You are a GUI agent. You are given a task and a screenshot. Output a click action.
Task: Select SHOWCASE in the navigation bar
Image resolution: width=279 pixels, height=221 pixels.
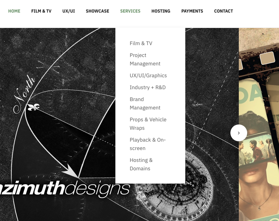click(98, 11)
